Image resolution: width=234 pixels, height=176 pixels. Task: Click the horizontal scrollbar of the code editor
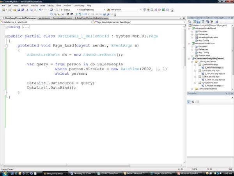point(67,165)
